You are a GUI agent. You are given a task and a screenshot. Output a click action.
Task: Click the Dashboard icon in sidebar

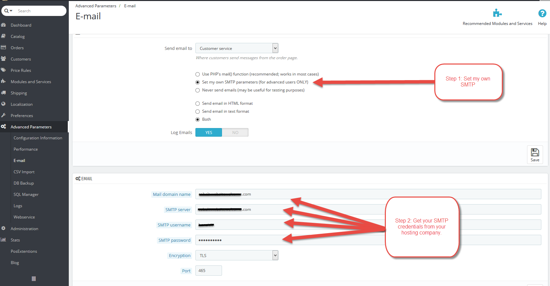pyautogui.click(x=3, y=25)
